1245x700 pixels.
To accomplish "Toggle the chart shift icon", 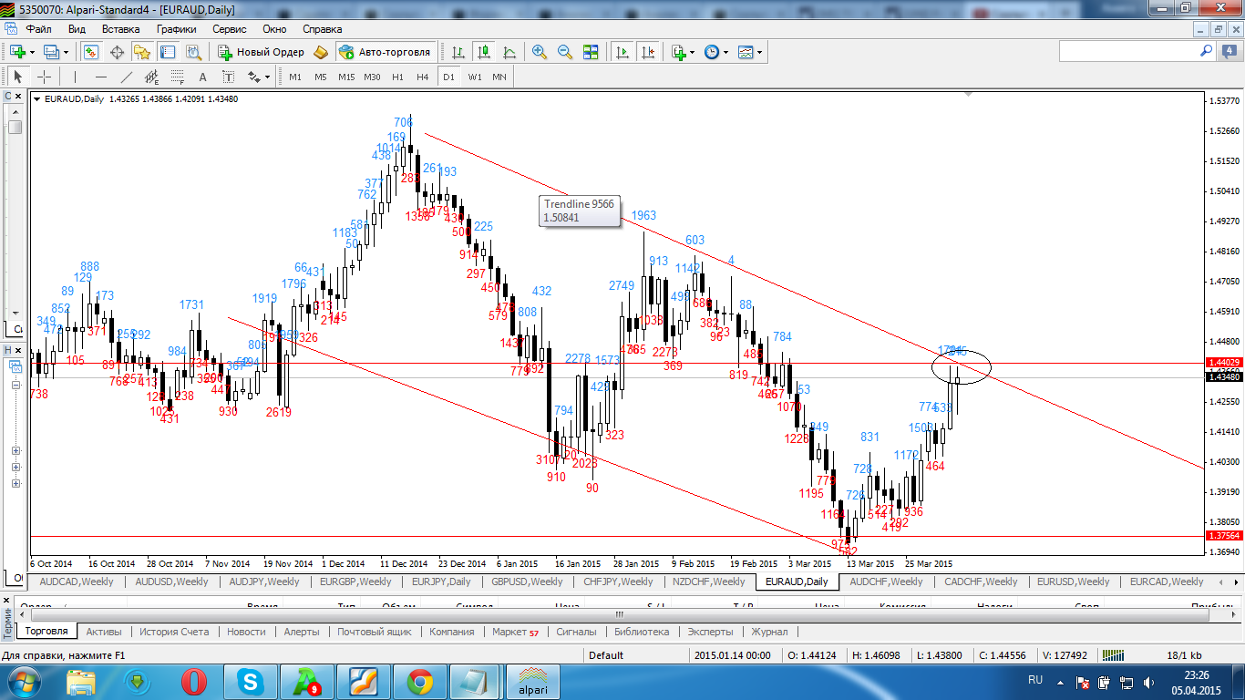I will point(648,52).
